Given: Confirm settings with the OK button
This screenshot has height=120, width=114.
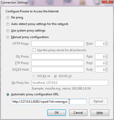Looking at the screenshot, I should tap(57, 113).
